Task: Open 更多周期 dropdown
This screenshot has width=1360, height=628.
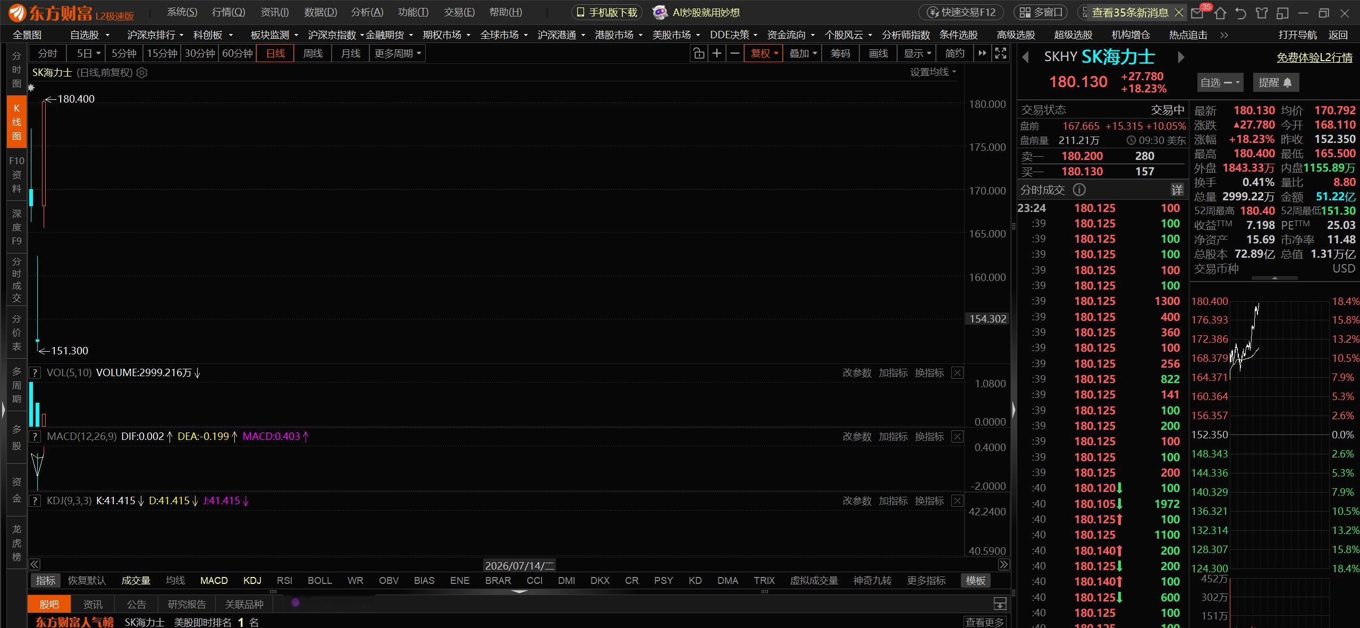Action: (x=398, y=53)
